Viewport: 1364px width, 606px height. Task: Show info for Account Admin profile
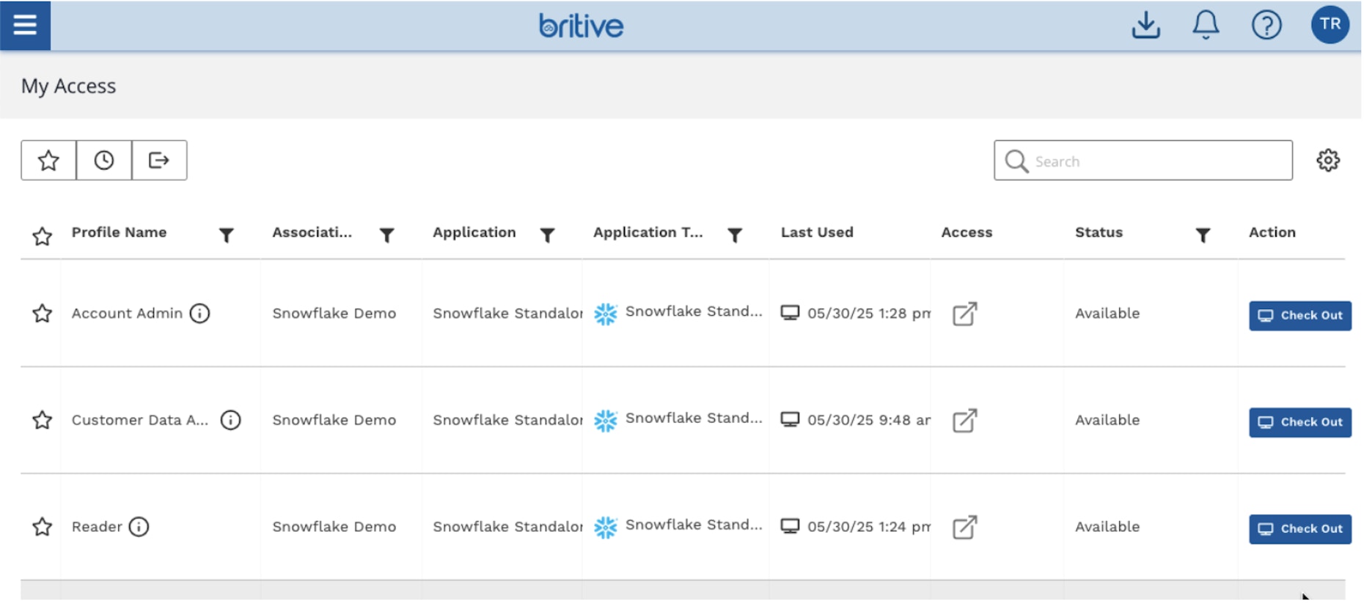199,314
